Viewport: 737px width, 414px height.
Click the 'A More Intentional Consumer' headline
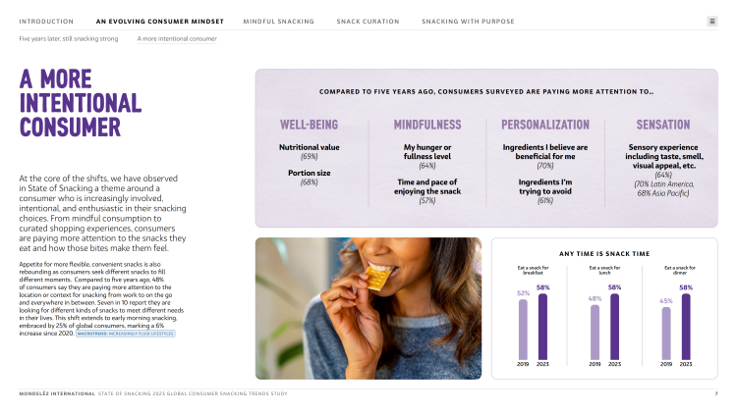[80, 104]
